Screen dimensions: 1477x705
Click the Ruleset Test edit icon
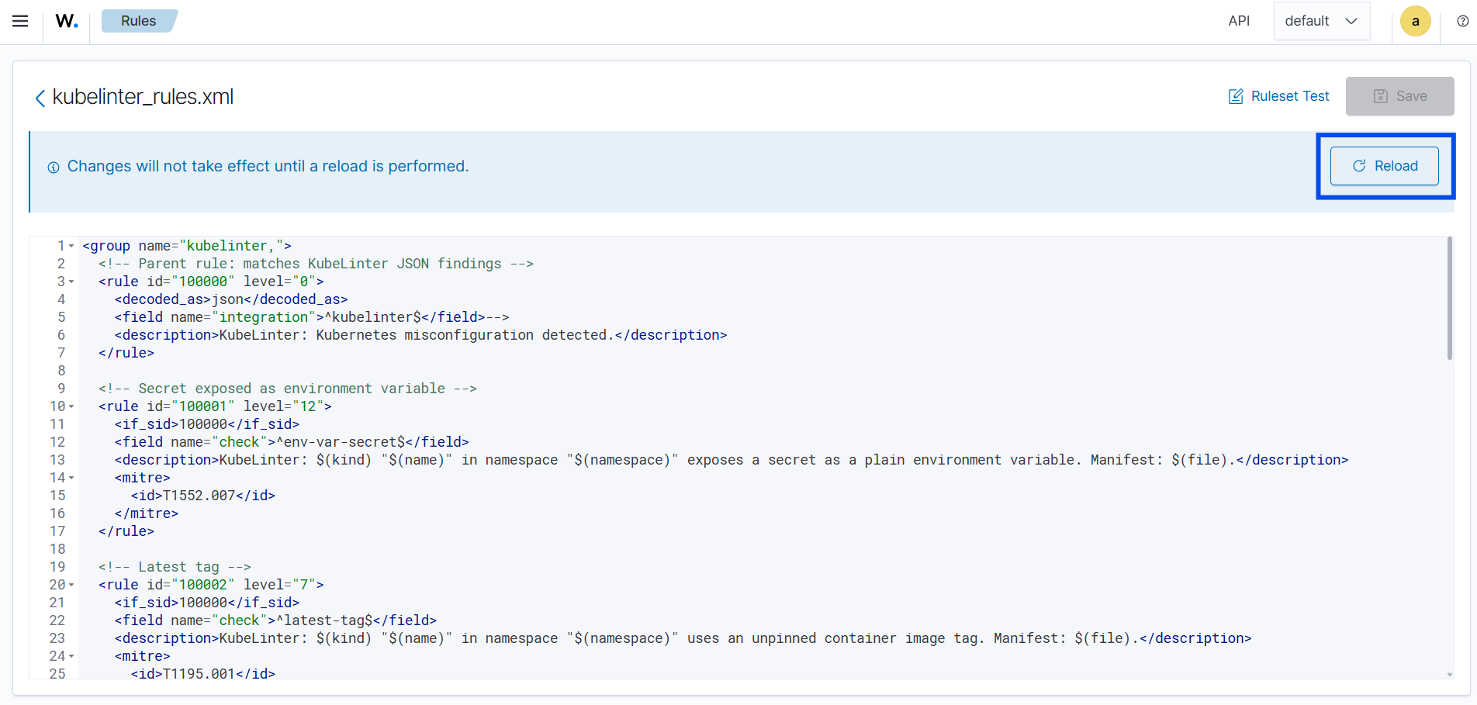coord(1236,96)
